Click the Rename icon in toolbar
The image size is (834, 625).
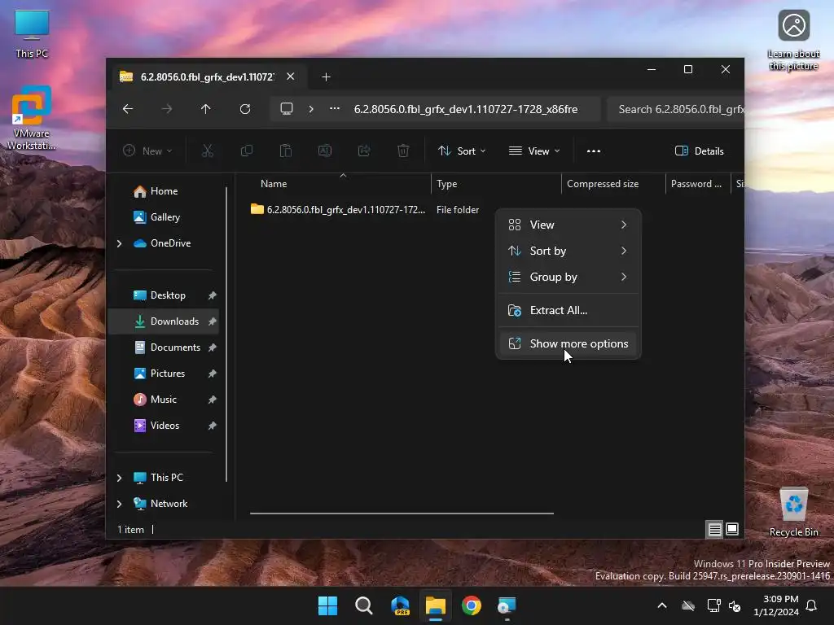[x=325, y=151]
